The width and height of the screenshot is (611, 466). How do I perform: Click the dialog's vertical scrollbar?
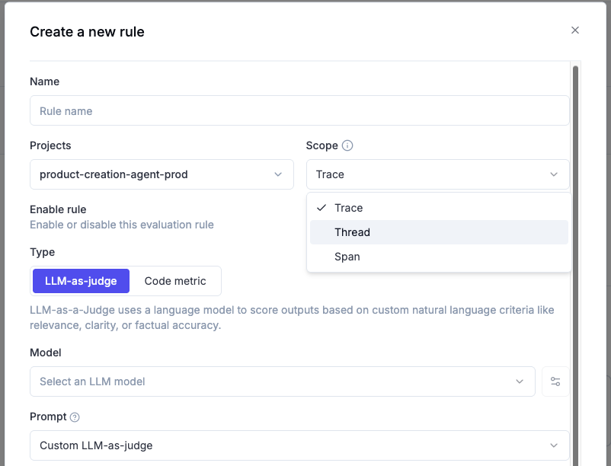point(575,228)
